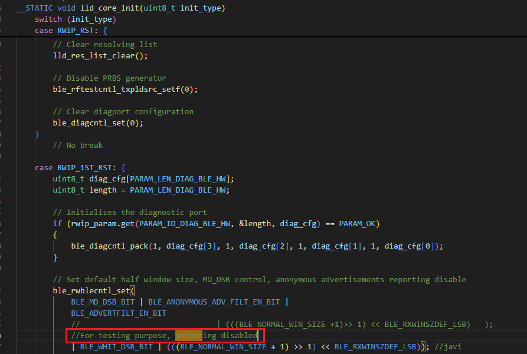Click BLE_RXWINSZDEF_LSB on the last line

[375, 346]
